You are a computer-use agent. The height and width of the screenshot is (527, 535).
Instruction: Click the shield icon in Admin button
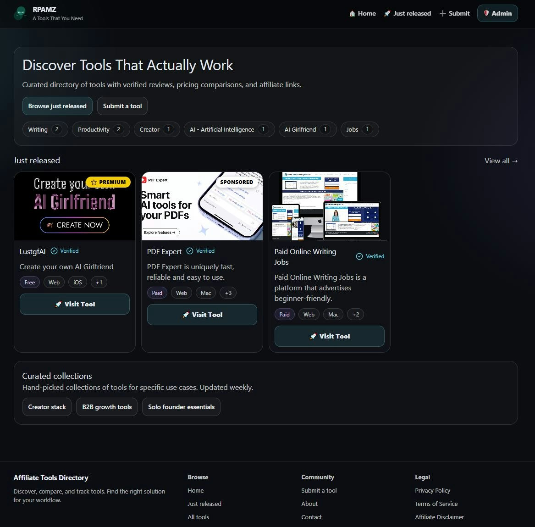tap(486, 13)
